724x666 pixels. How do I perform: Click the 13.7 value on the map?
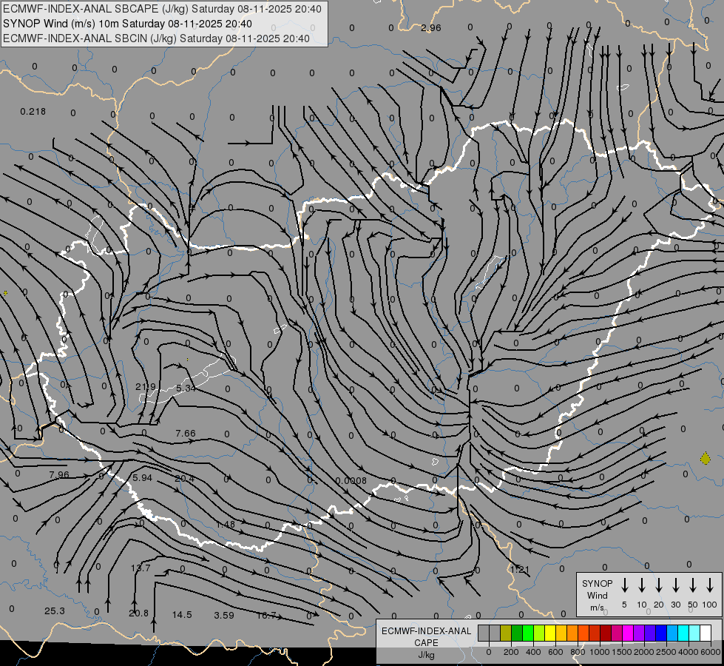(x=141, y=568)
